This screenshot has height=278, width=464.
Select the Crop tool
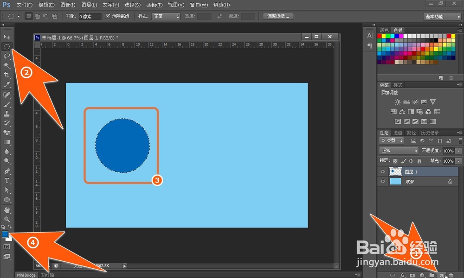tap(7, 75)
